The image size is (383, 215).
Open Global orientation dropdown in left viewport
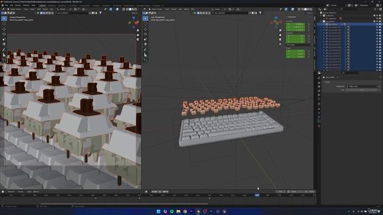(62, 10)
